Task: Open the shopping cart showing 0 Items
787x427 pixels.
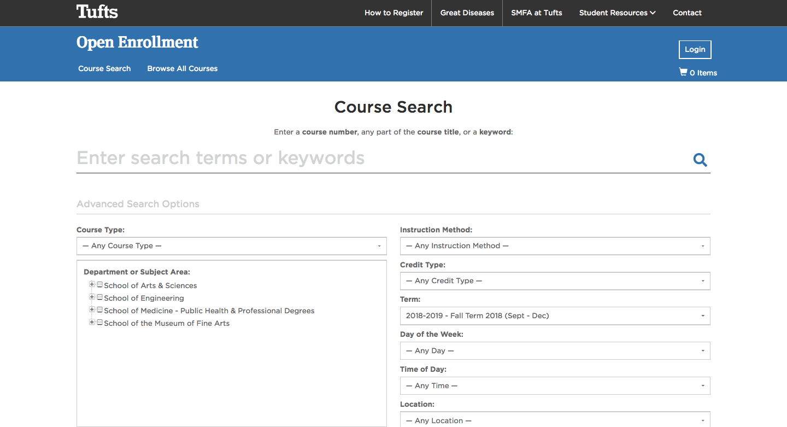Action: [x=698, y=72]
